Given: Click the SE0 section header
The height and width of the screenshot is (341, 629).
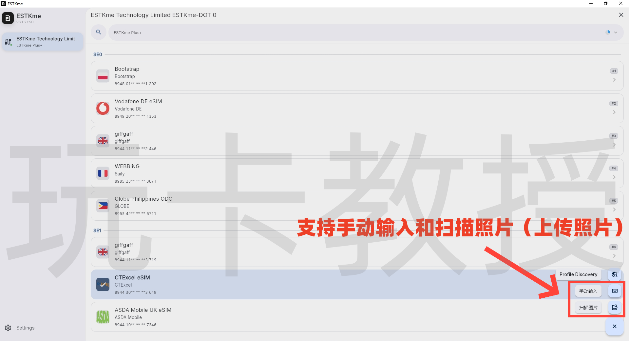Looking at the screenshot, I should pos(98,54).
